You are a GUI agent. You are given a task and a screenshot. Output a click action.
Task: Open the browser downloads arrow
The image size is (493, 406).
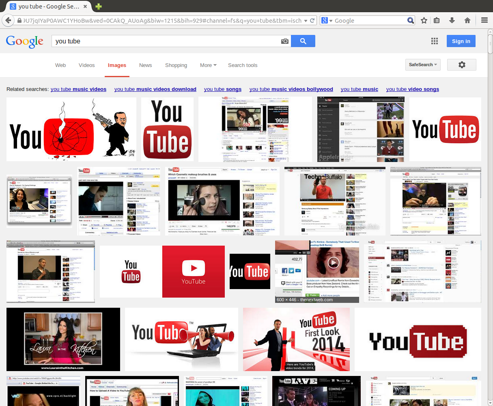(x=452, y=20)
